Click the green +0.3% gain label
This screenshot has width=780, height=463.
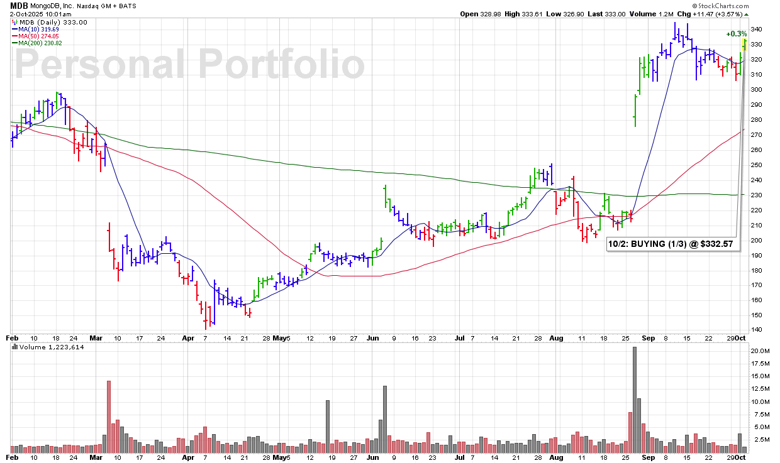tap(736, 34)
